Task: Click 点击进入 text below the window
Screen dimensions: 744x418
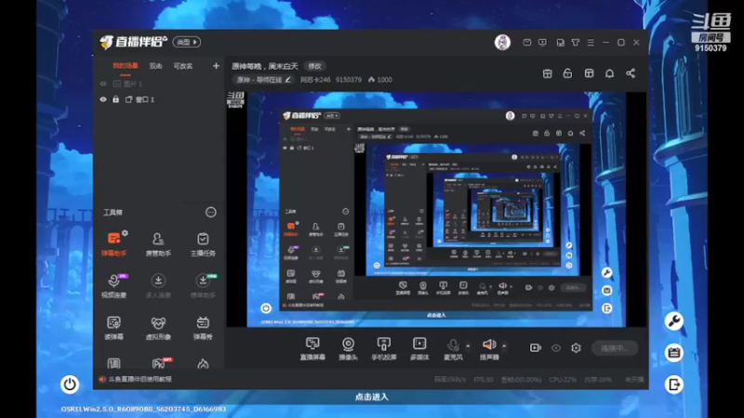Action: (371, 397)
